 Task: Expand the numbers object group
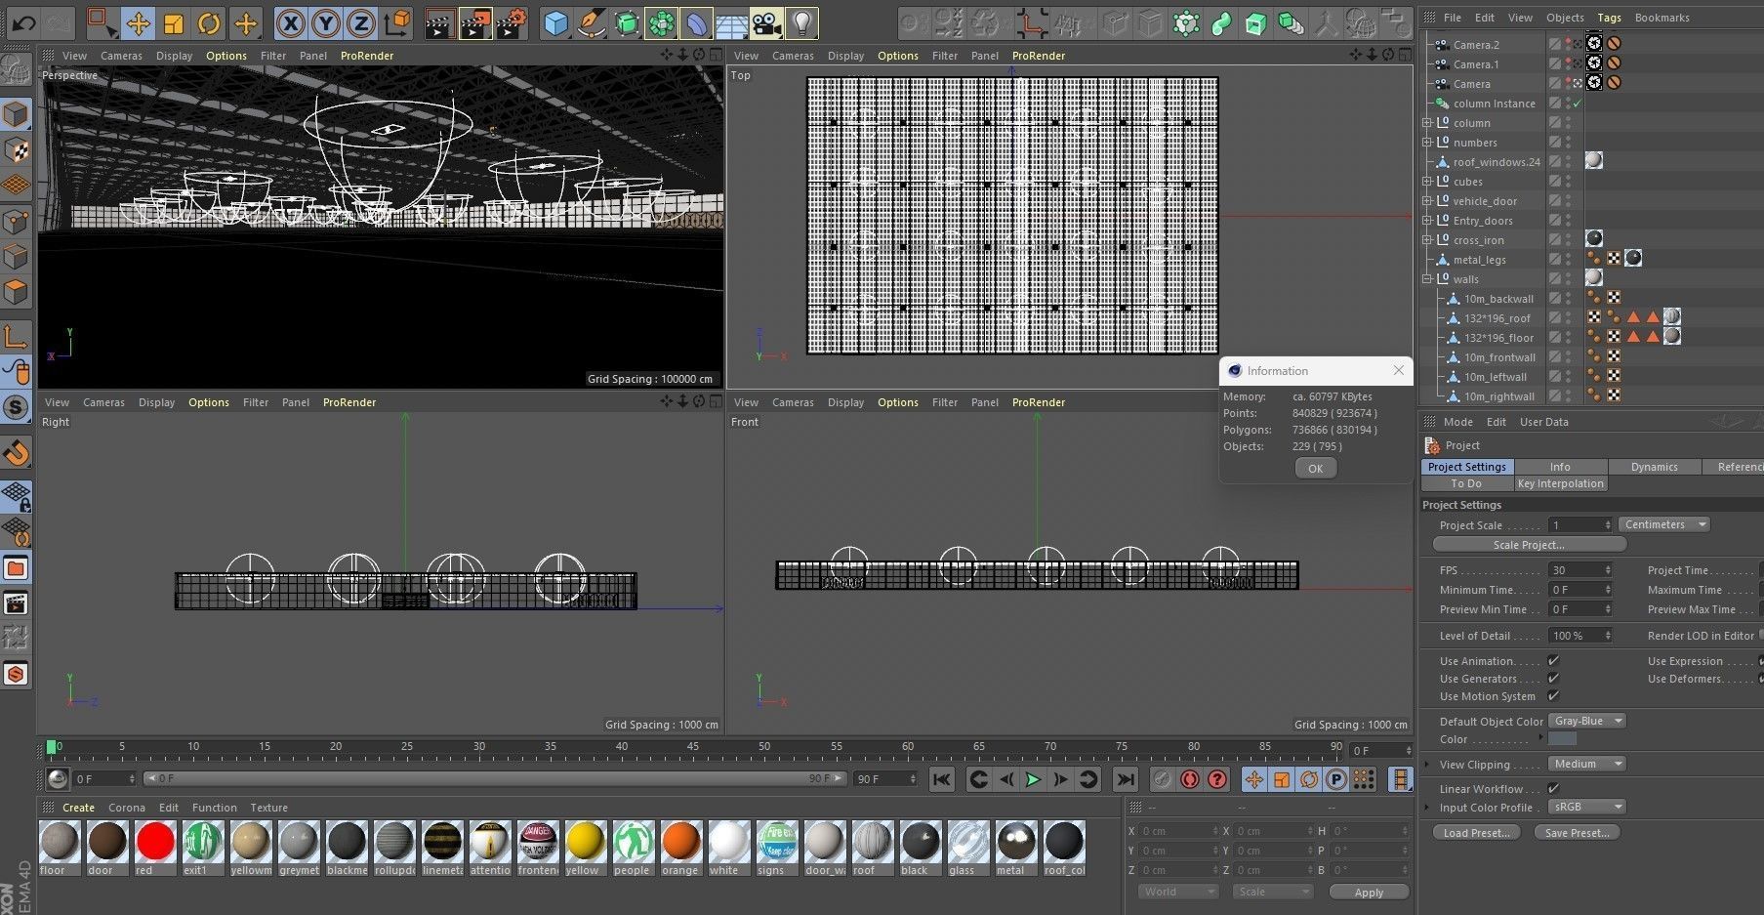[1426, 143]
